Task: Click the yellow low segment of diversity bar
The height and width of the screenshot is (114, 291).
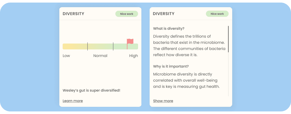Action: [x=75, y=46]
